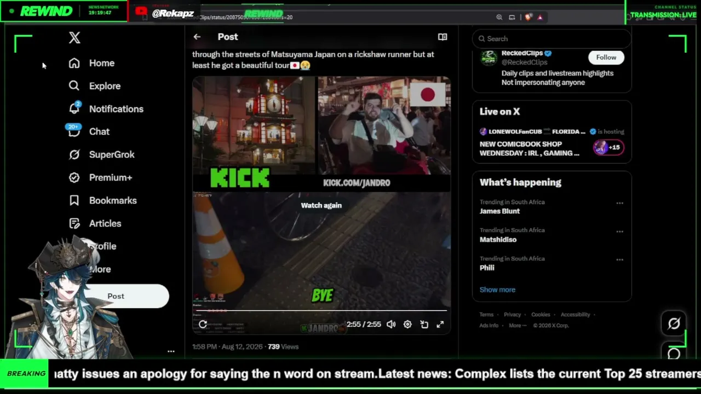Open the NEW COMICBOOK SHOP live broadcast
The width and height of the screenshot is (701, 394).
(x=530, y=148)
